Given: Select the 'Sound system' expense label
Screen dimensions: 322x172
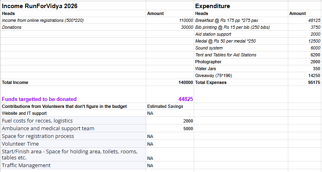Looking at the screenshot, I should 209,48.
